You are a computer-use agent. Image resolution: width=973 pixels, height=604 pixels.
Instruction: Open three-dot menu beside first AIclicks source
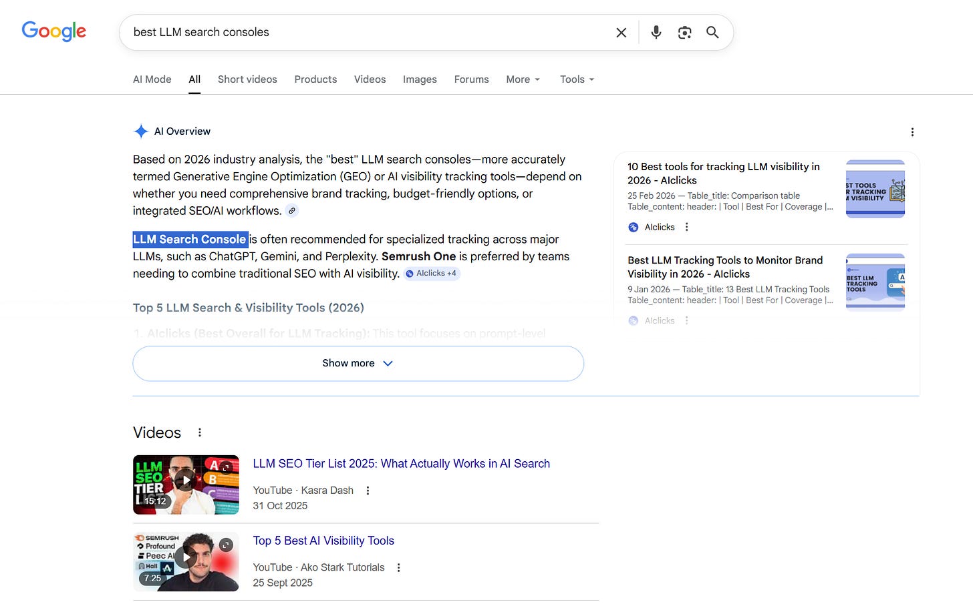click(x=686, y=227)
